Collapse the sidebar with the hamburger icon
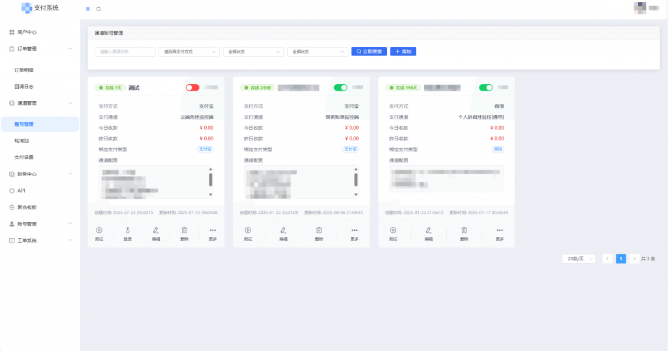 pyautogui.click(x=88, y=9)
